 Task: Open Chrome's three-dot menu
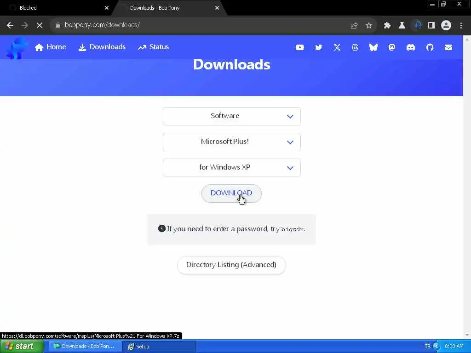461,26
